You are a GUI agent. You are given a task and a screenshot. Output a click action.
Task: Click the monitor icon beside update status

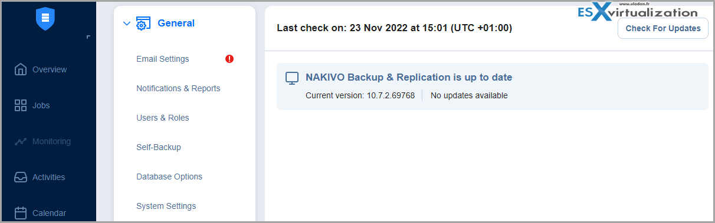point(292,78)
